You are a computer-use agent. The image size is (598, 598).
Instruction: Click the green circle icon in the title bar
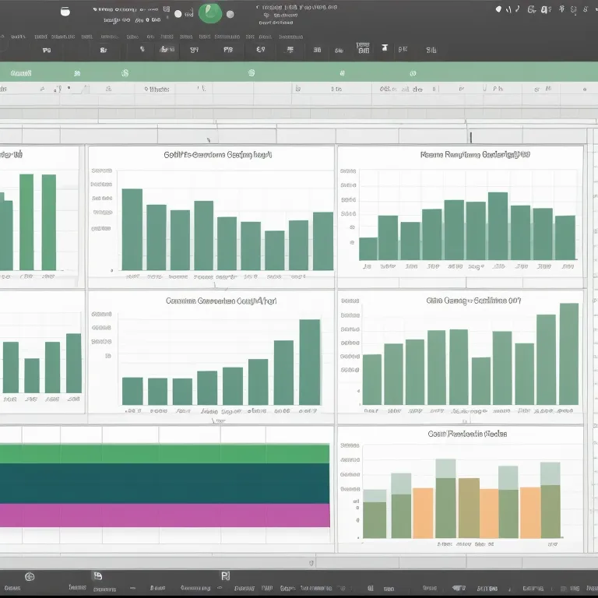coord(210,12)
